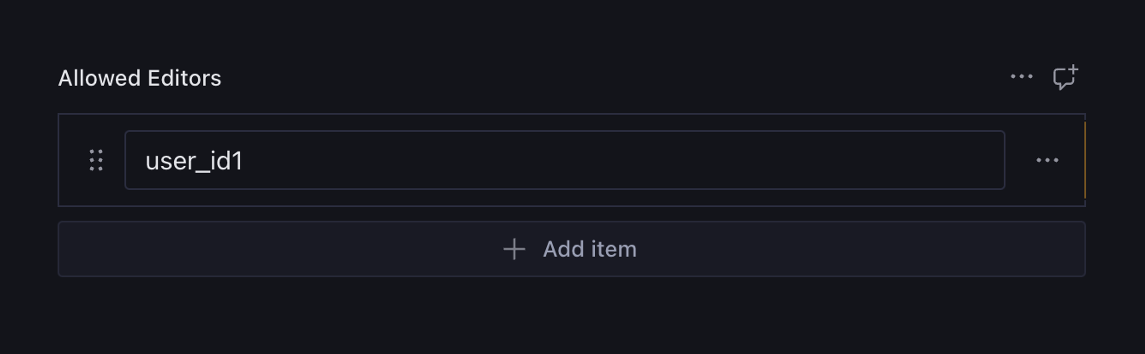Click the "Add item" text label

tap(589, 249)
